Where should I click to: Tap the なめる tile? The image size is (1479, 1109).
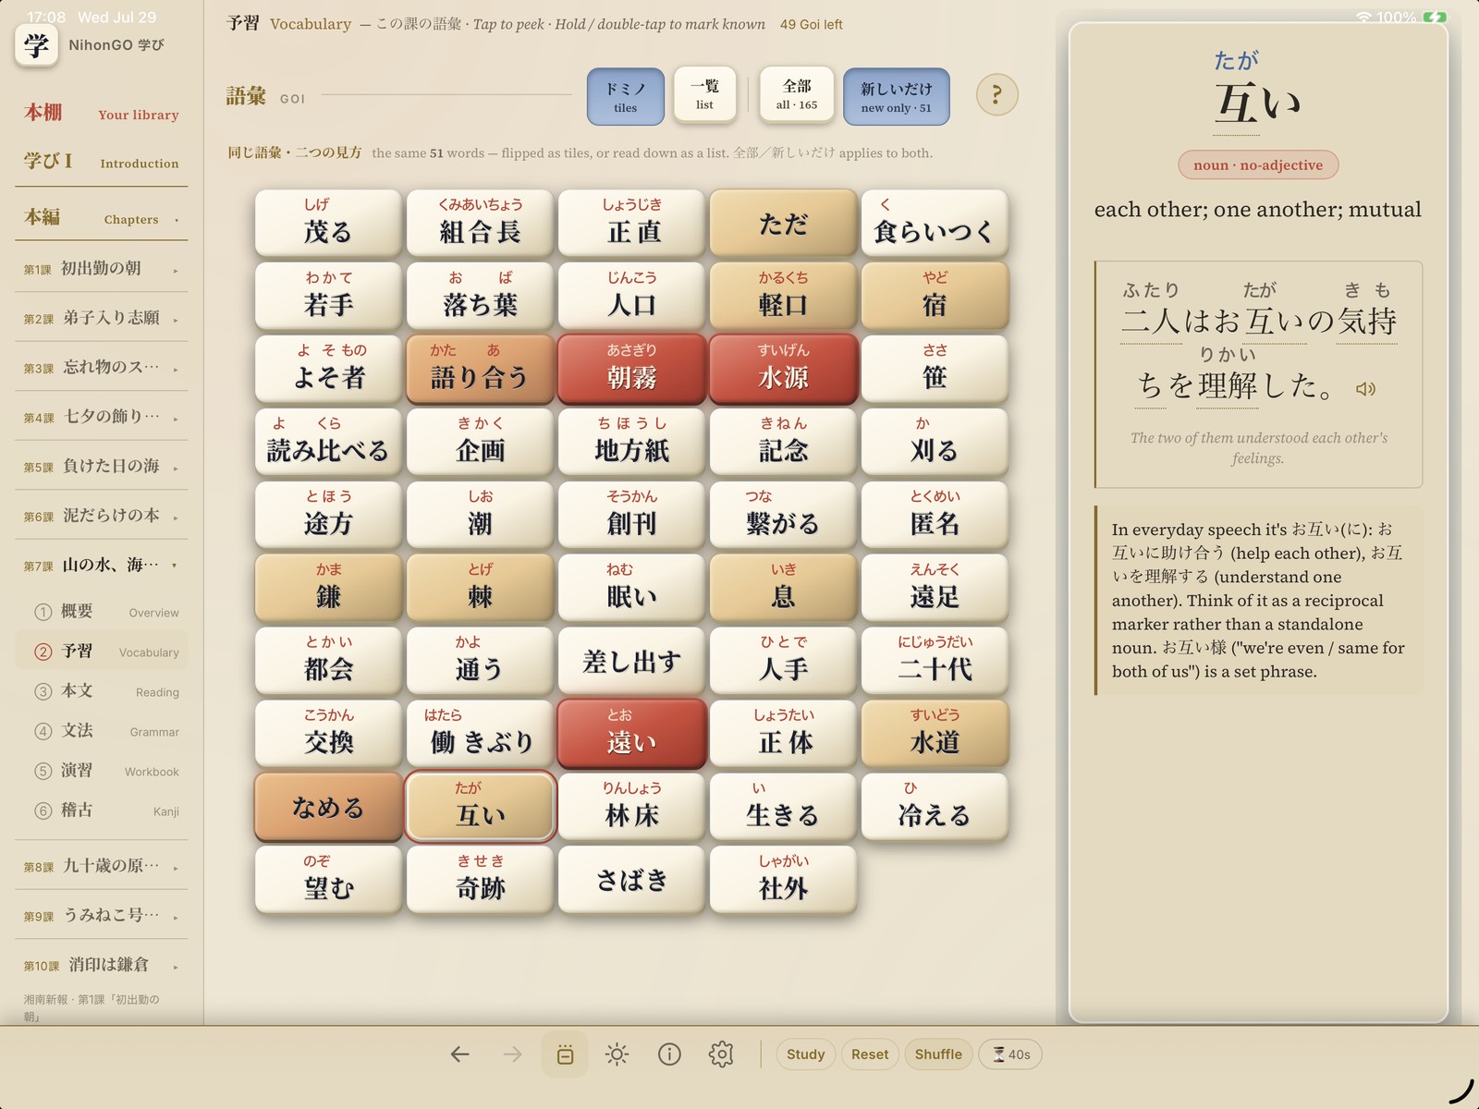328,807
